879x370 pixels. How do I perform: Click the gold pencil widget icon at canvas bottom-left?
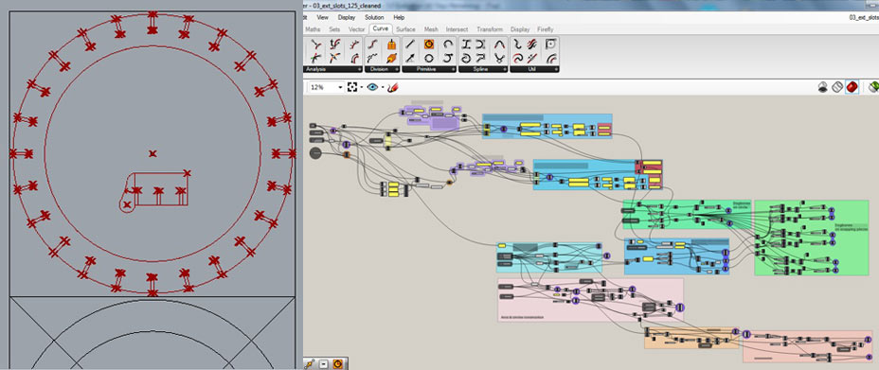310,363
